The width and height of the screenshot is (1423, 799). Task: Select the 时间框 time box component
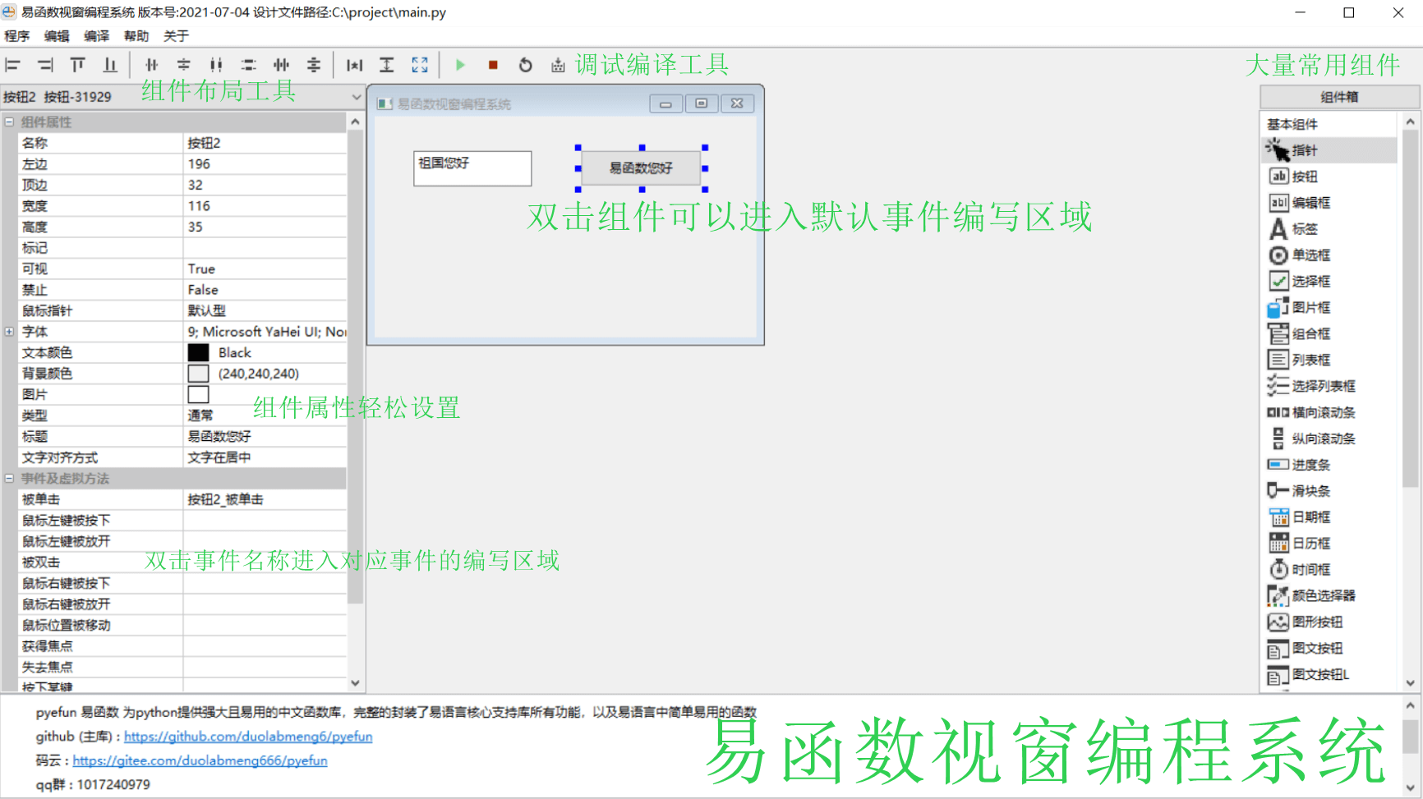(1329, 570)
